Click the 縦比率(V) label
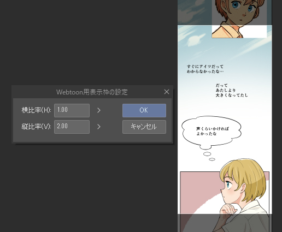Screen dimensions: 282x232 pyautogui.click(x=37, y=127)
